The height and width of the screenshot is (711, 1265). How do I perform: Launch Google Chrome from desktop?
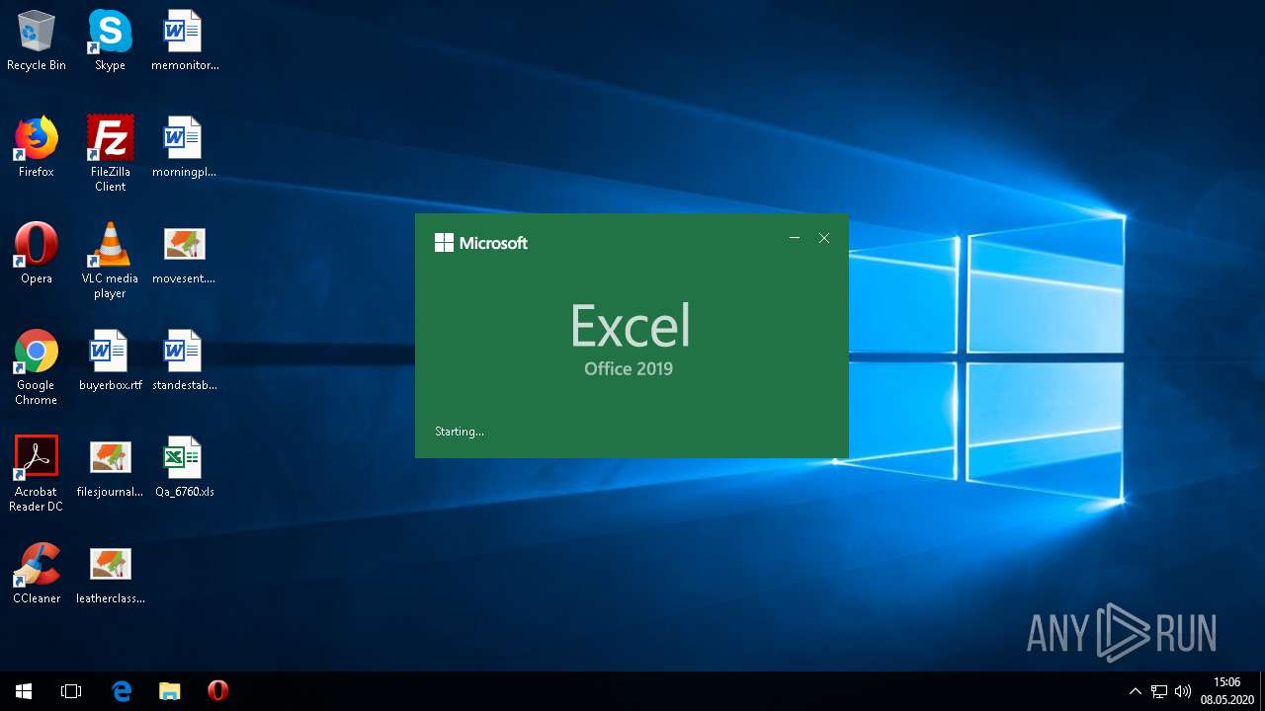pos(37,367)
